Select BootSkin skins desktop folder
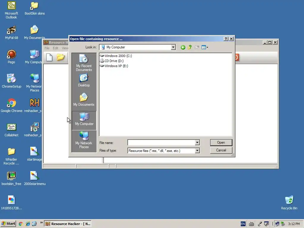This screenshot has height=228, width=304. click(x=34, y=9)
